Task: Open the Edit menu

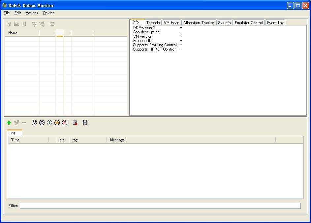Action: pos(18,13)
